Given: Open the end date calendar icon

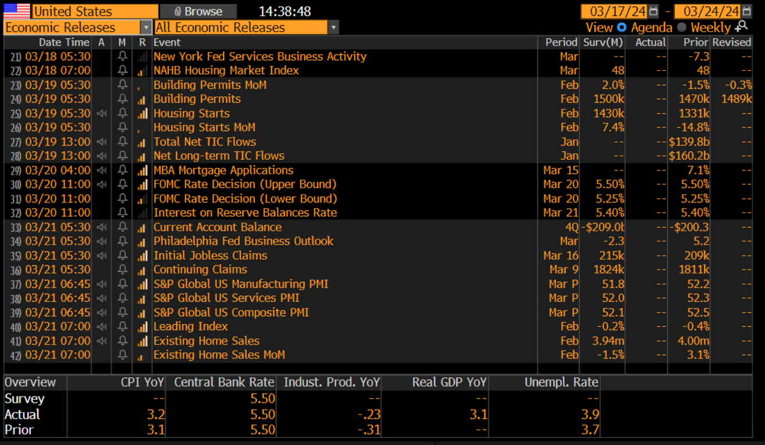Looking at the screenshot, I should pos(746,11).
